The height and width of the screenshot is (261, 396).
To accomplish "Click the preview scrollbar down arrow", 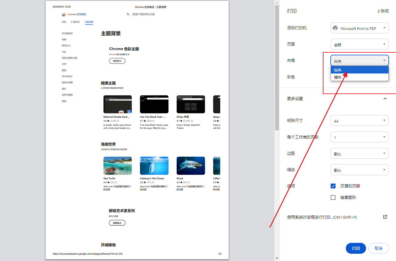I will click(x=277, y=258).
